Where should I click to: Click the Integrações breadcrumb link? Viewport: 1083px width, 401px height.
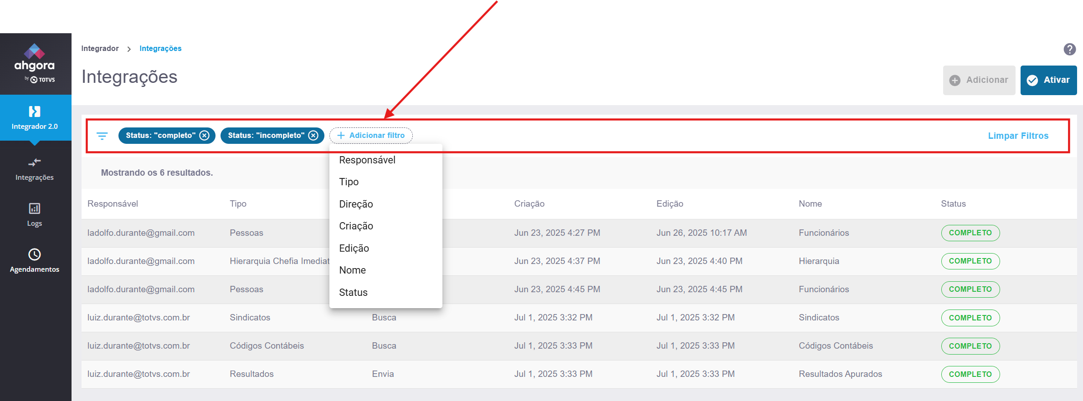160,48
